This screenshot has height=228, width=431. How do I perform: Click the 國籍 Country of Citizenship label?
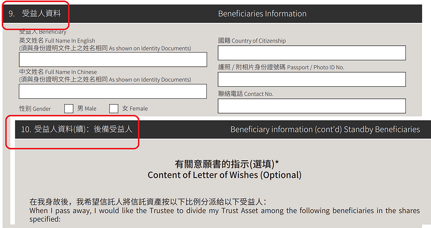[x=252, y=41]
